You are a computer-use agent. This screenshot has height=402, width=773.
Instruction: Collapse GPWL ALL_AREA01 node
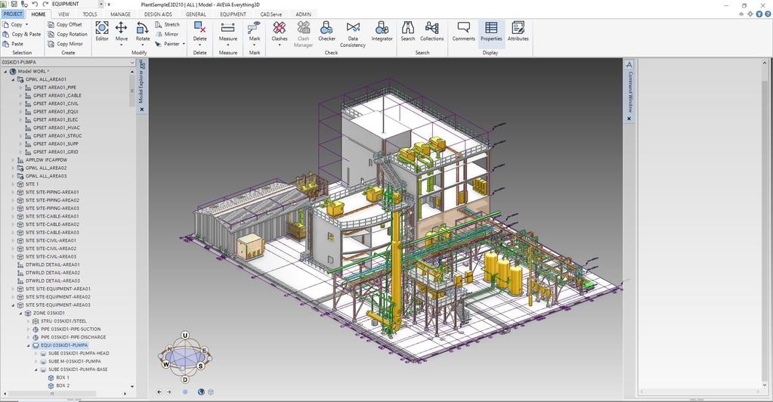tap(14, 79)
